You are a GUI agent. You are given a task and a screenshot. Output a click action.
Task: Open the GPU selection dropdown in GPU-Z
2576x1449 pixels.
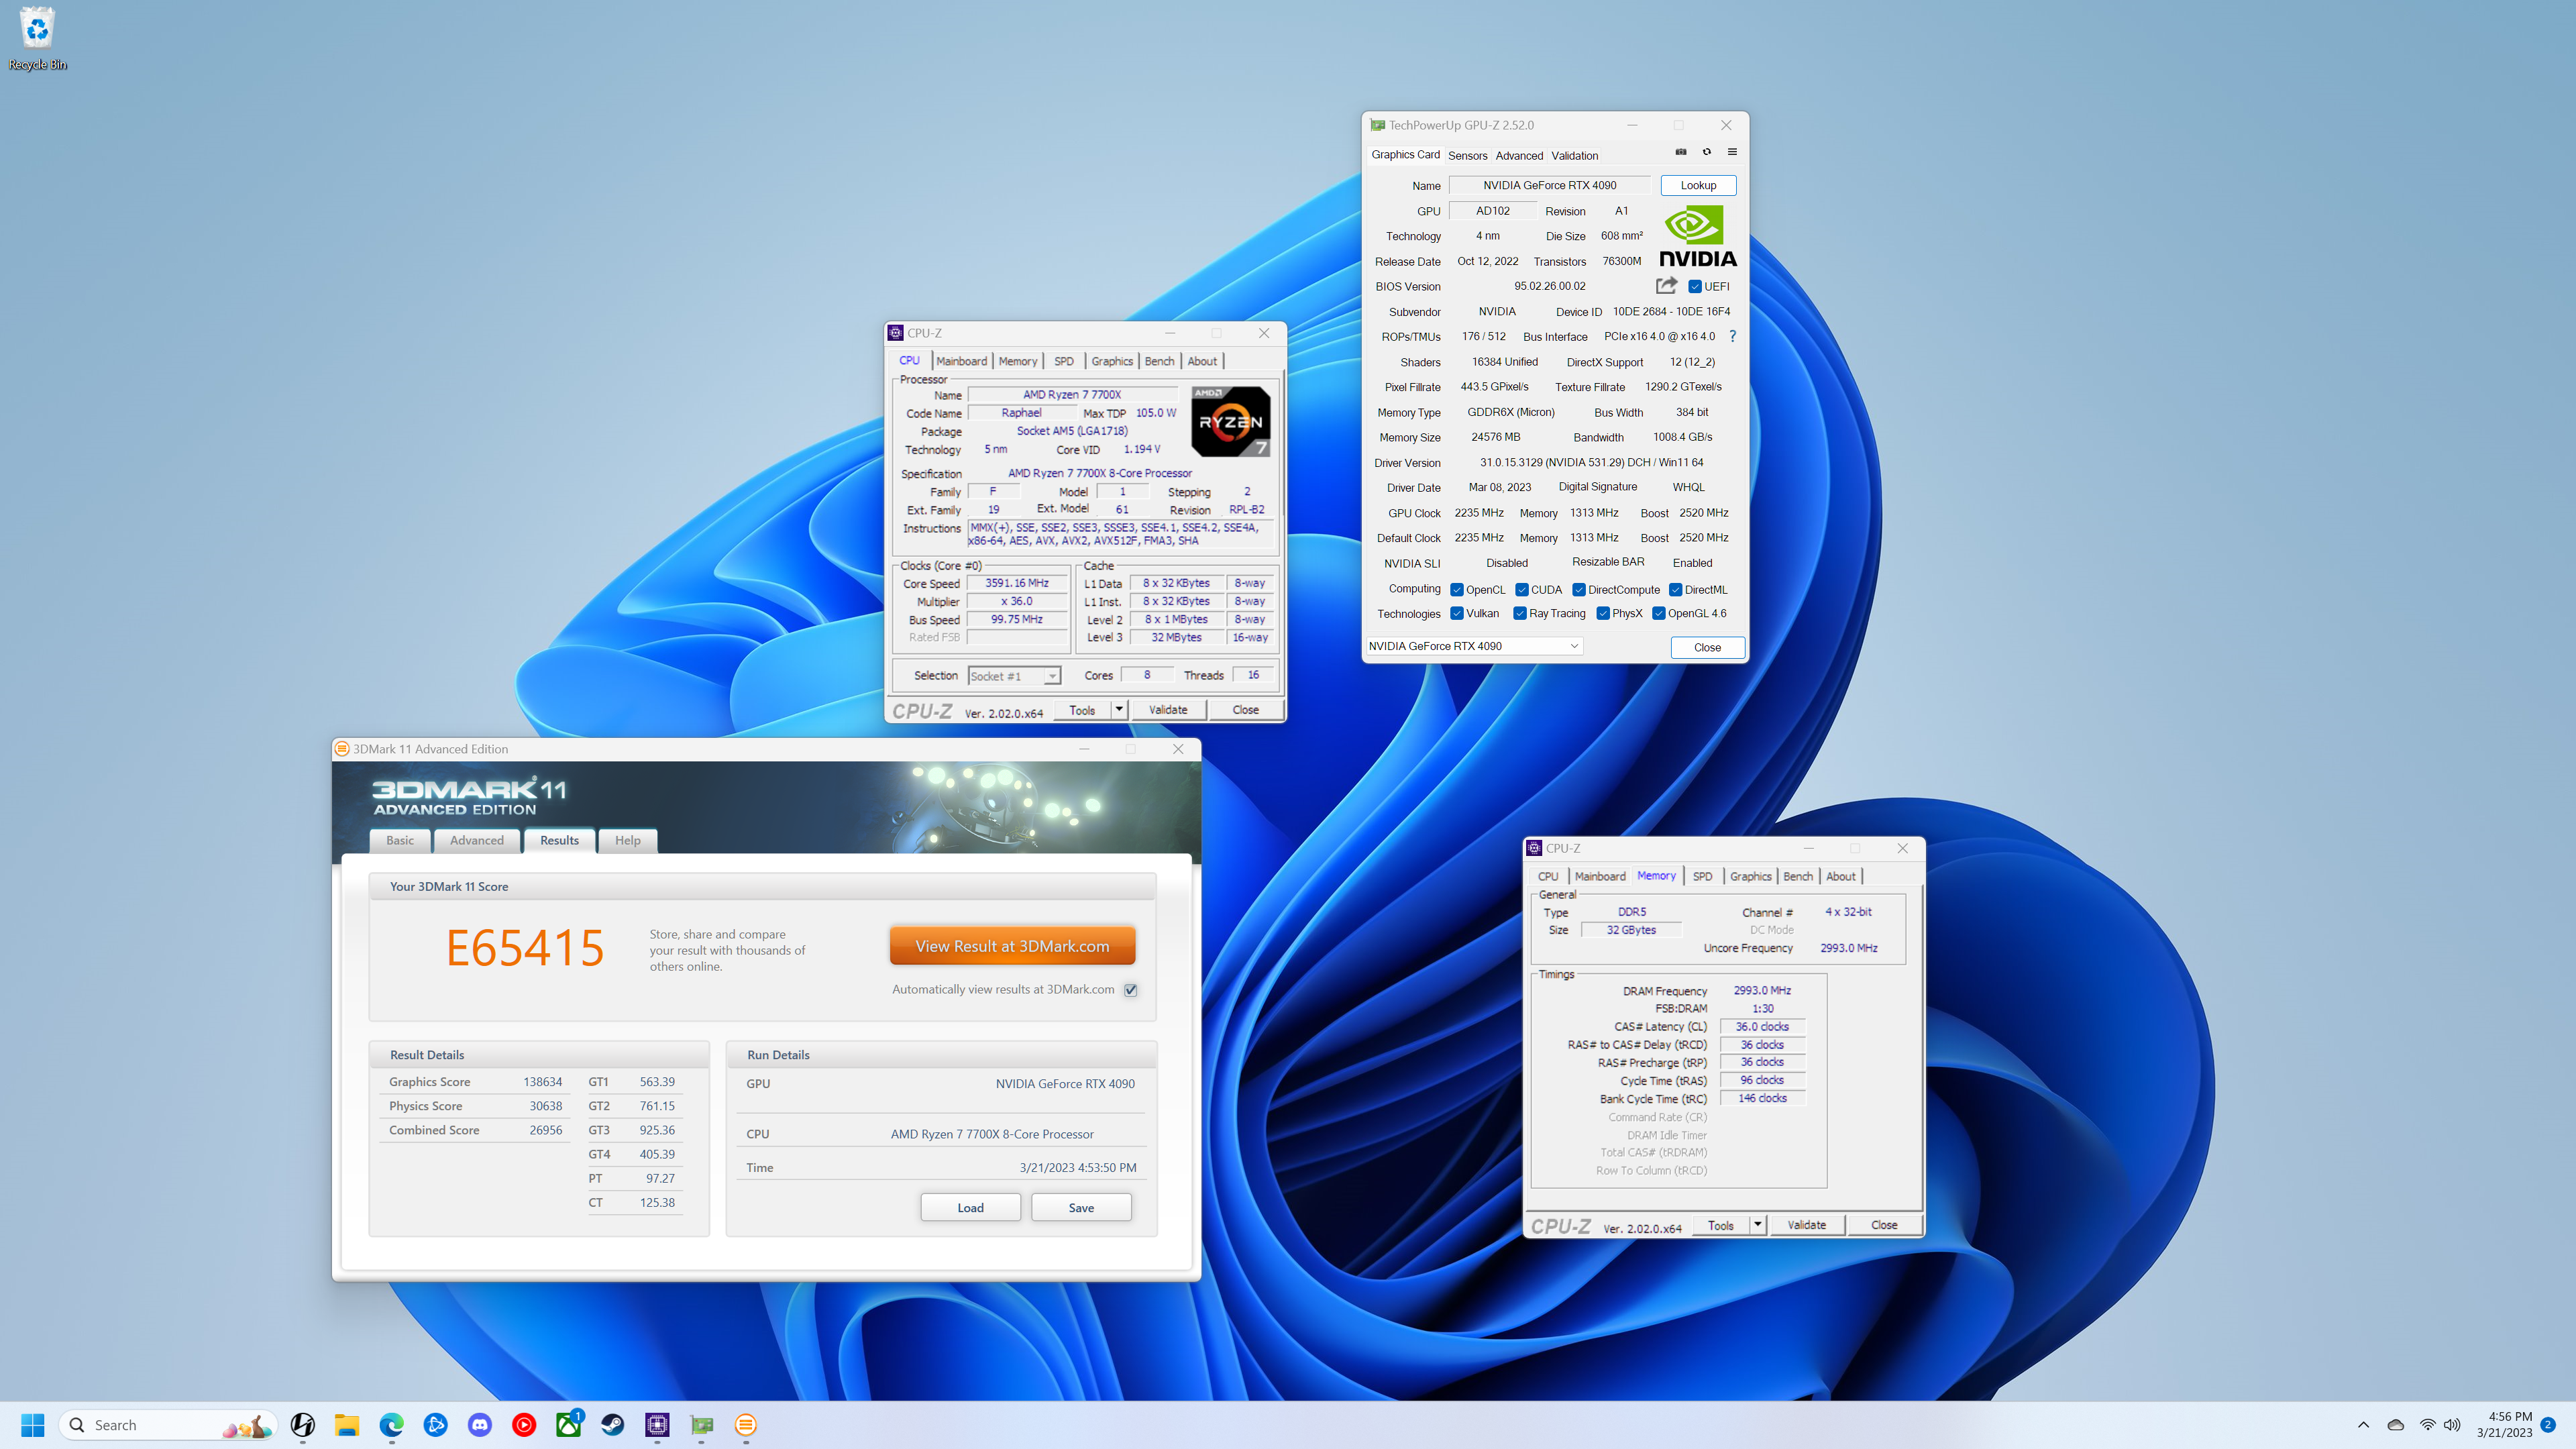click(1474, 646)
